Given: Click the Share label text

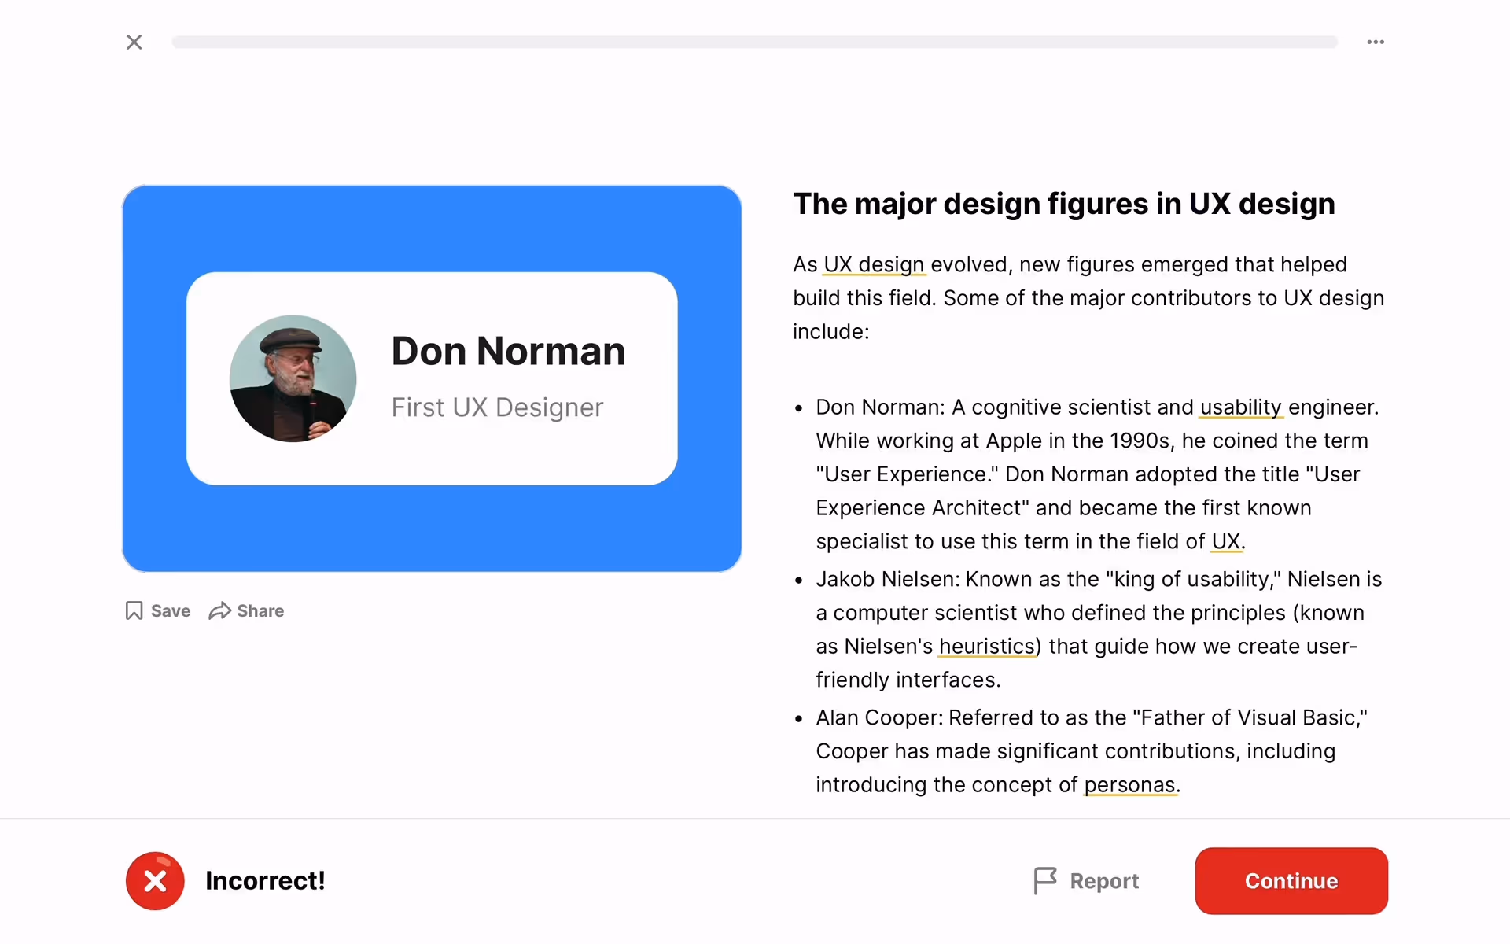Looking at the screenshot, I should pos(260,610).
